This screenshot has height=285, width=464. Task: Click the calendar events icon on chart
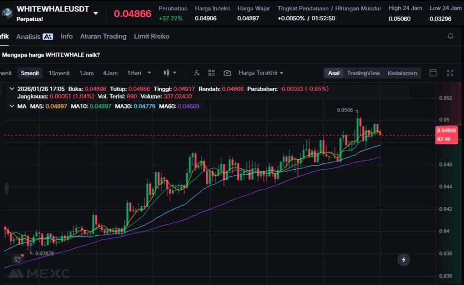(17, 259)
